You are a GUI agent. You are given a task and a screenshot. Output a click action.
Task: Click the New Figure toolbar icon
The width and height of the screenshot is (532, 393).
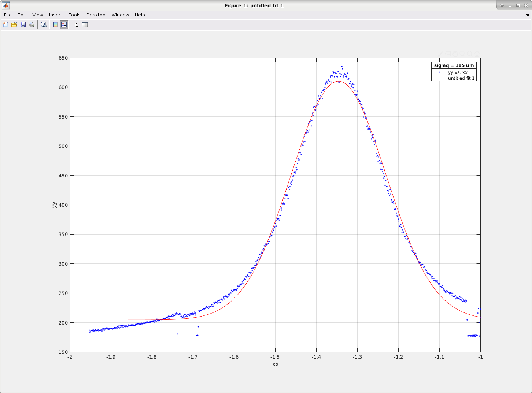[x=5, y=25]
